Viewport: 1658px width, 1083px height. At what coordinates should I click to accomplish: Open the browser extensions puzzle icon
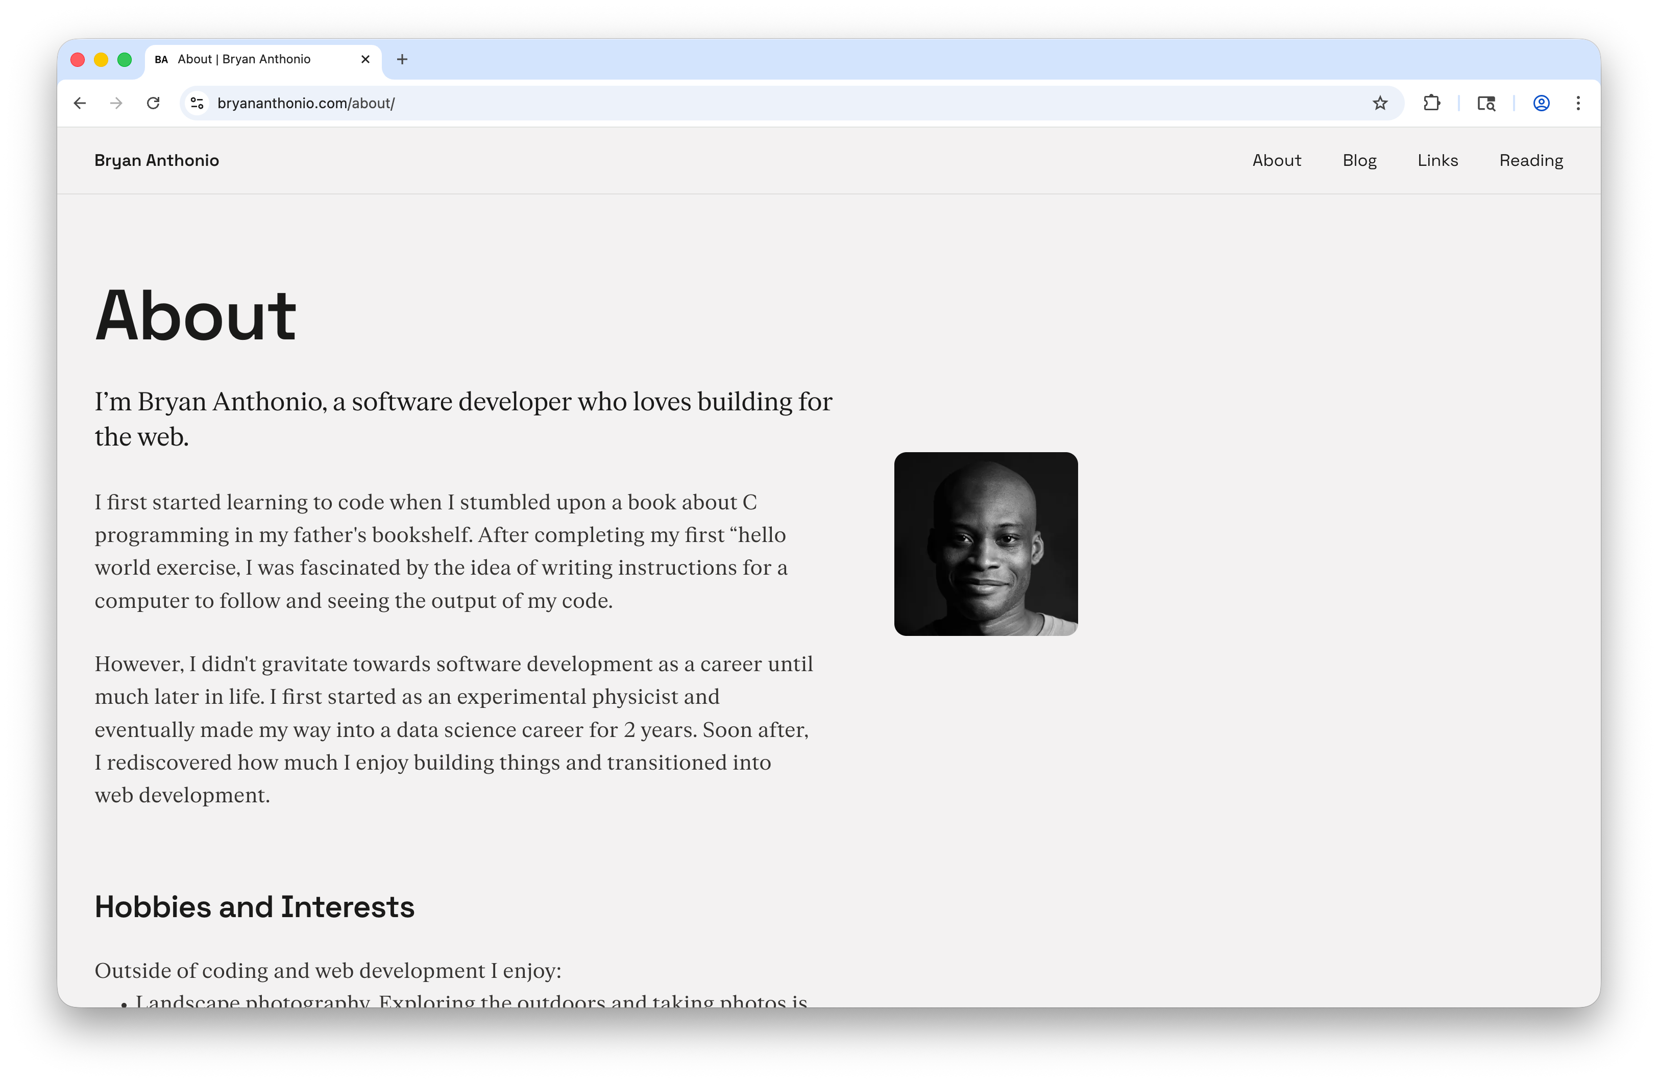click(1432, 103)
